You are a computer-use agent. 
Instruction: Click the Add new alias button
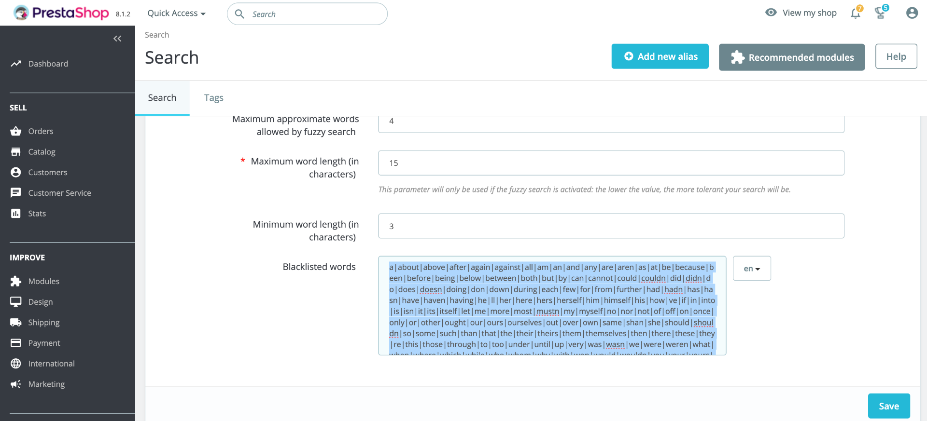[660, 56]
